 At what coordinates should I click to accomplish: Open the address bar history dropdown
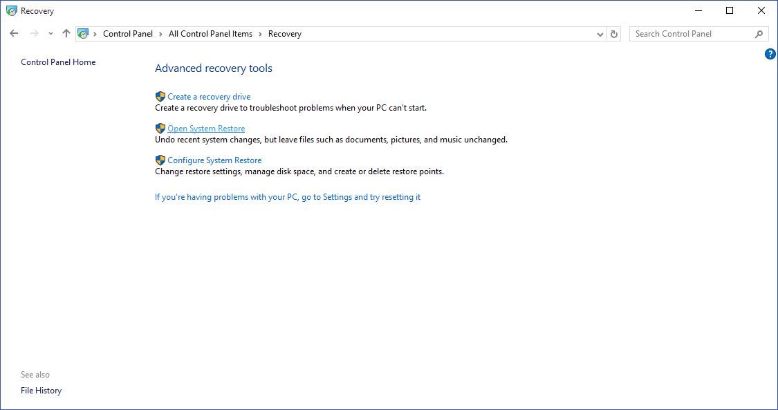tap(600, 33)
